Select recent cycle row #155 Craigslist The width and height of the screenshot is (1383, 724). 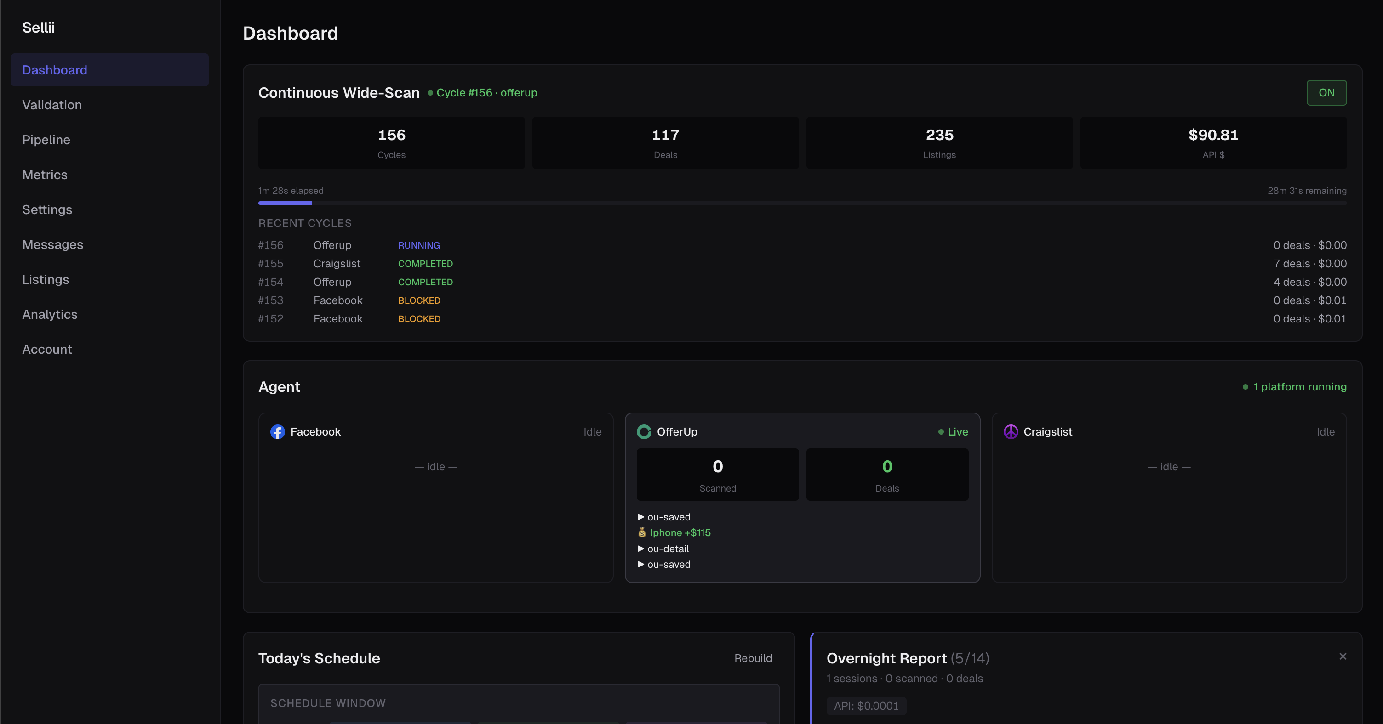click(802, 263)
